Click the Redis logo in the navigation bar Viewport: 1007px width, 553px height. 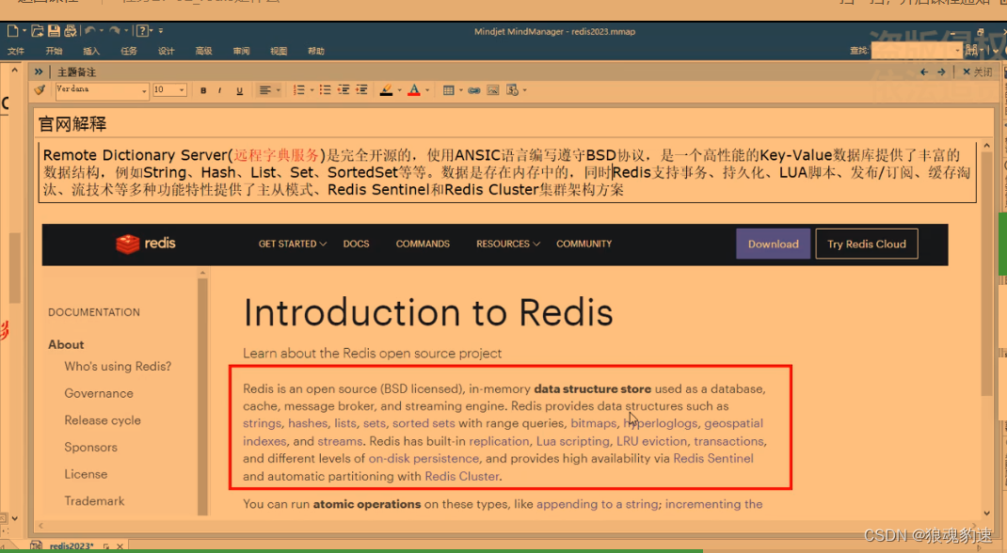point(146,244)
